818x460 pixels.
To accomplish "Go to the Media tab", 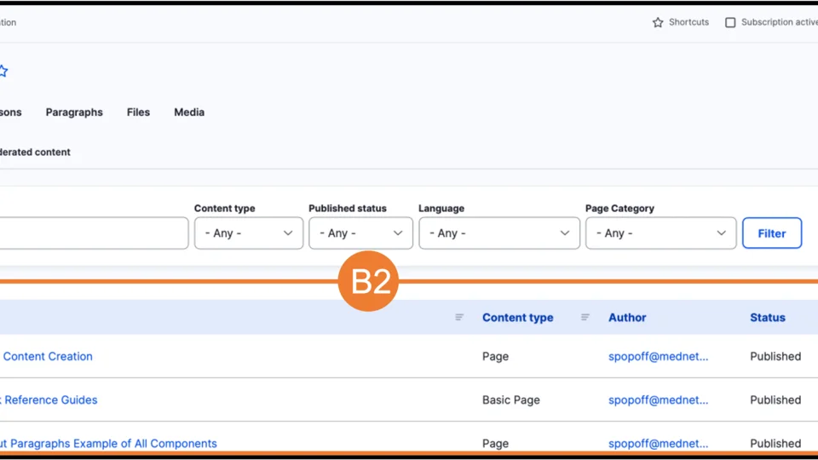I will 189,112.
